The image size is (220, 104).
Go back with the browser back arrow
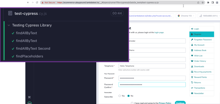coord(28,2)
